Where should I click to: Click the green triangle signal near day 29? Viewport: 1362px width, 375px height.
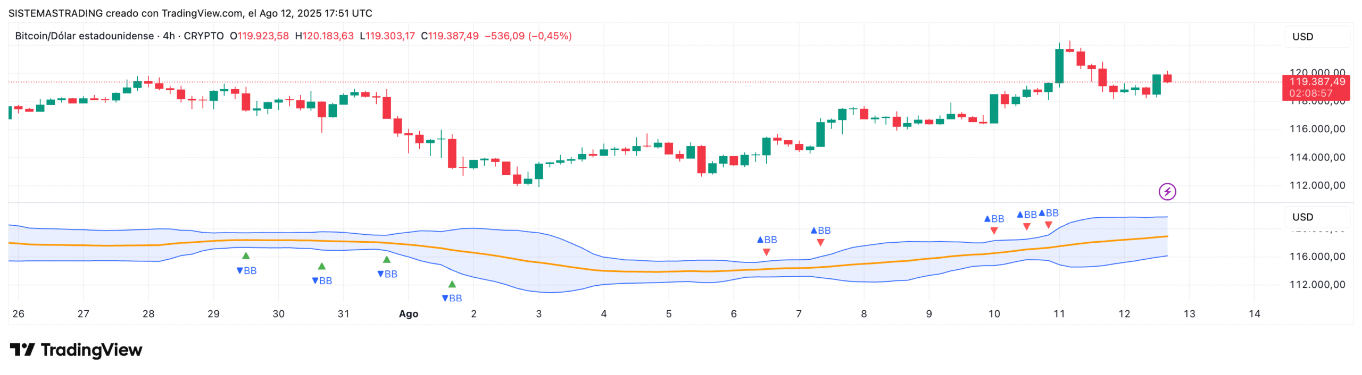coord(246,256)
